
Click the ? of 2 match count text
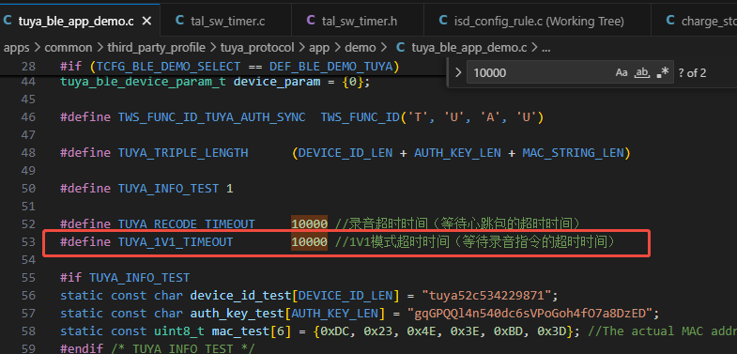click(692, 73)
